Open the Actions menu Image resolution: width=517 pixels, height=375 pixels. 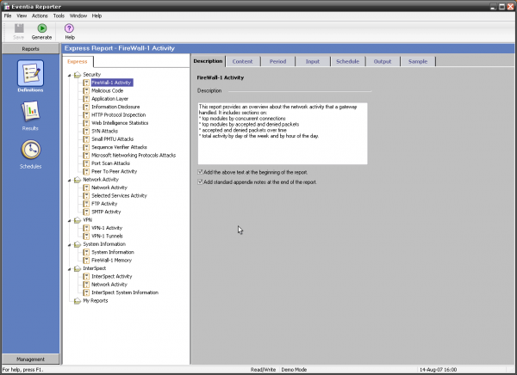(x=40, y=15)
